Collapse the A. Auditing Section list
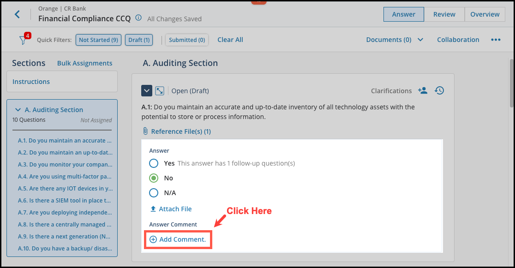The height and width of the screenshot is (268, 515). 18,110
